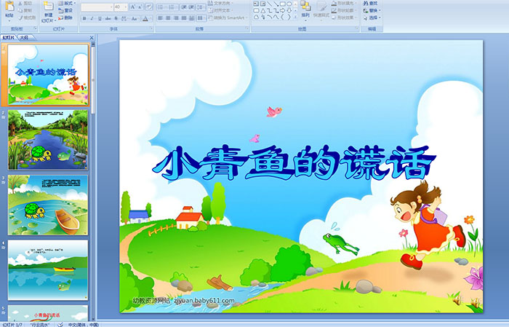Switch to the Outline (大纲) tab

[24, 36]
